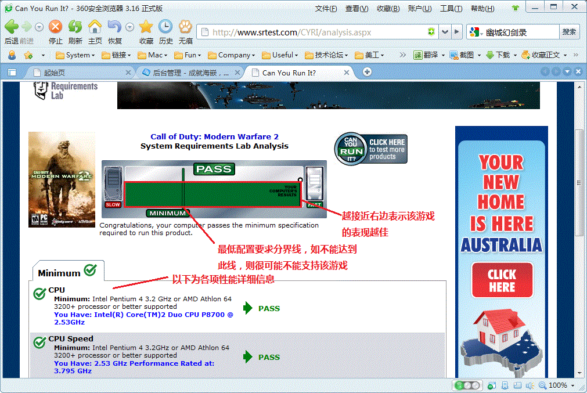
Task: Click the 下载 download tool
Action: pos(498,55)
